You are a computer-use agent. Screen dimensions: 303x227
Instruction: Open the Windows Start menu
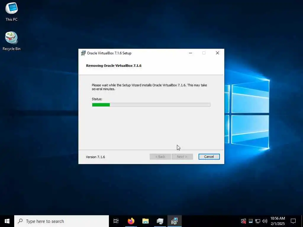(x=7, y=221)
